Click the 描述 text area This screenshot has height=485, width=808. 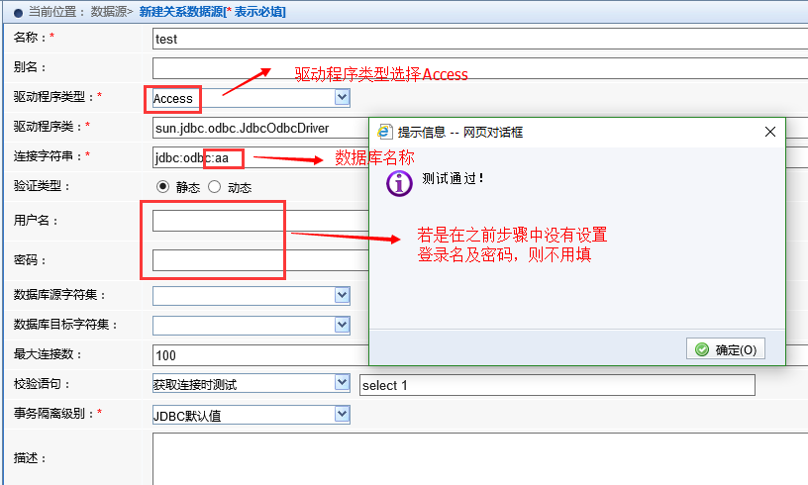pyautogui.click(x=479, y=458)
